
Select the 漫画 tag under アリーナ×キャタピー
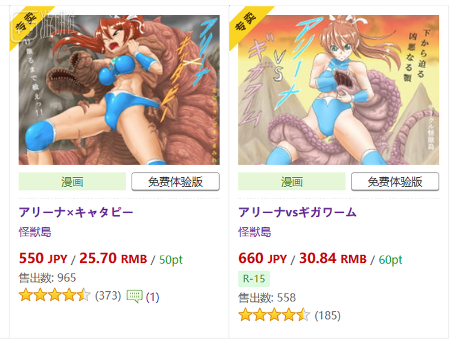72,181
